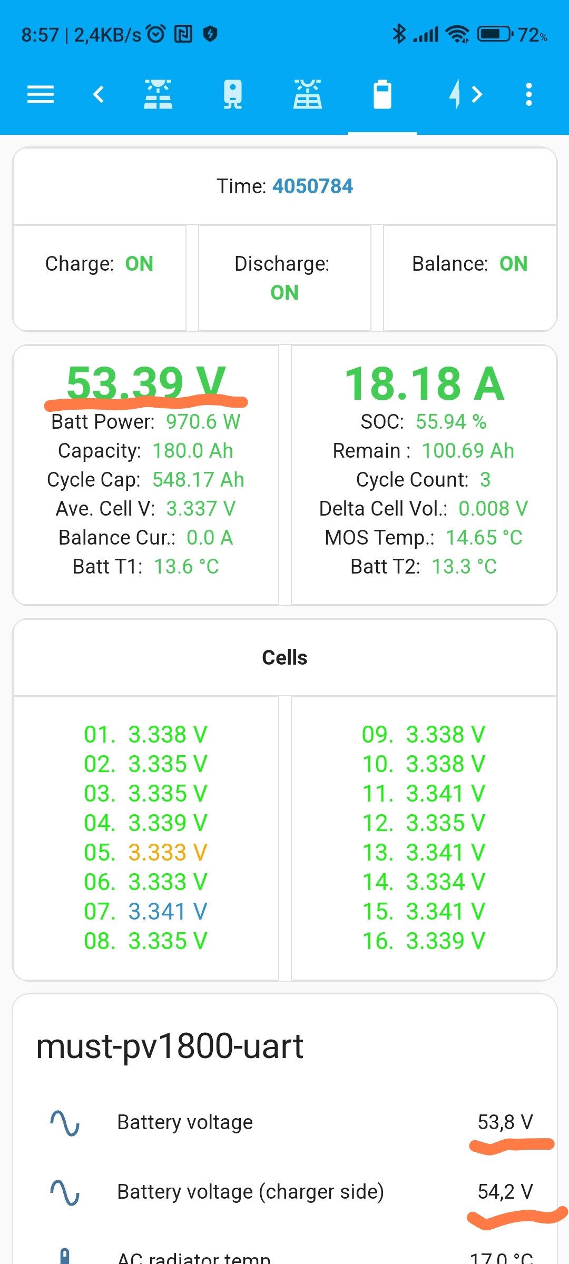Toggle the Discharge ON status
The image size is (569, 1264).
[284, 292]
